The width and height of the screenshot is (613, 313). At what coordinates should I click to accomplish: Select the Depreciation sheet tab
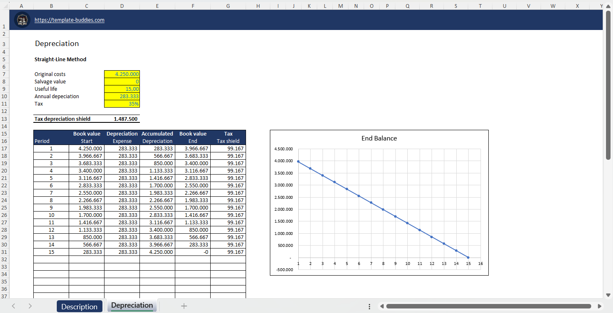coord(132,305)
